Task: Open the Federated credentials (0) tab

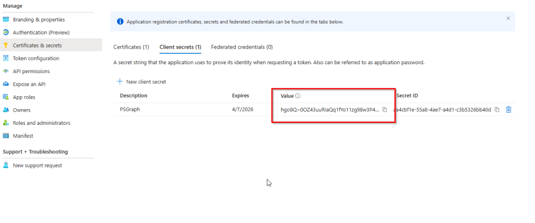Action: click(241, 47)
